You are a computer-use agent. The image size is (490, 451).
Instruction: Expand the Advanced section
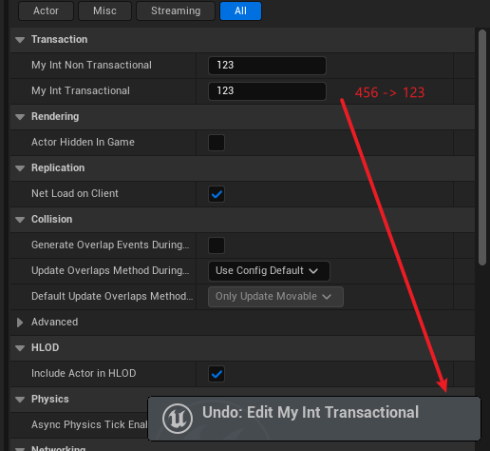pos(20,323)
